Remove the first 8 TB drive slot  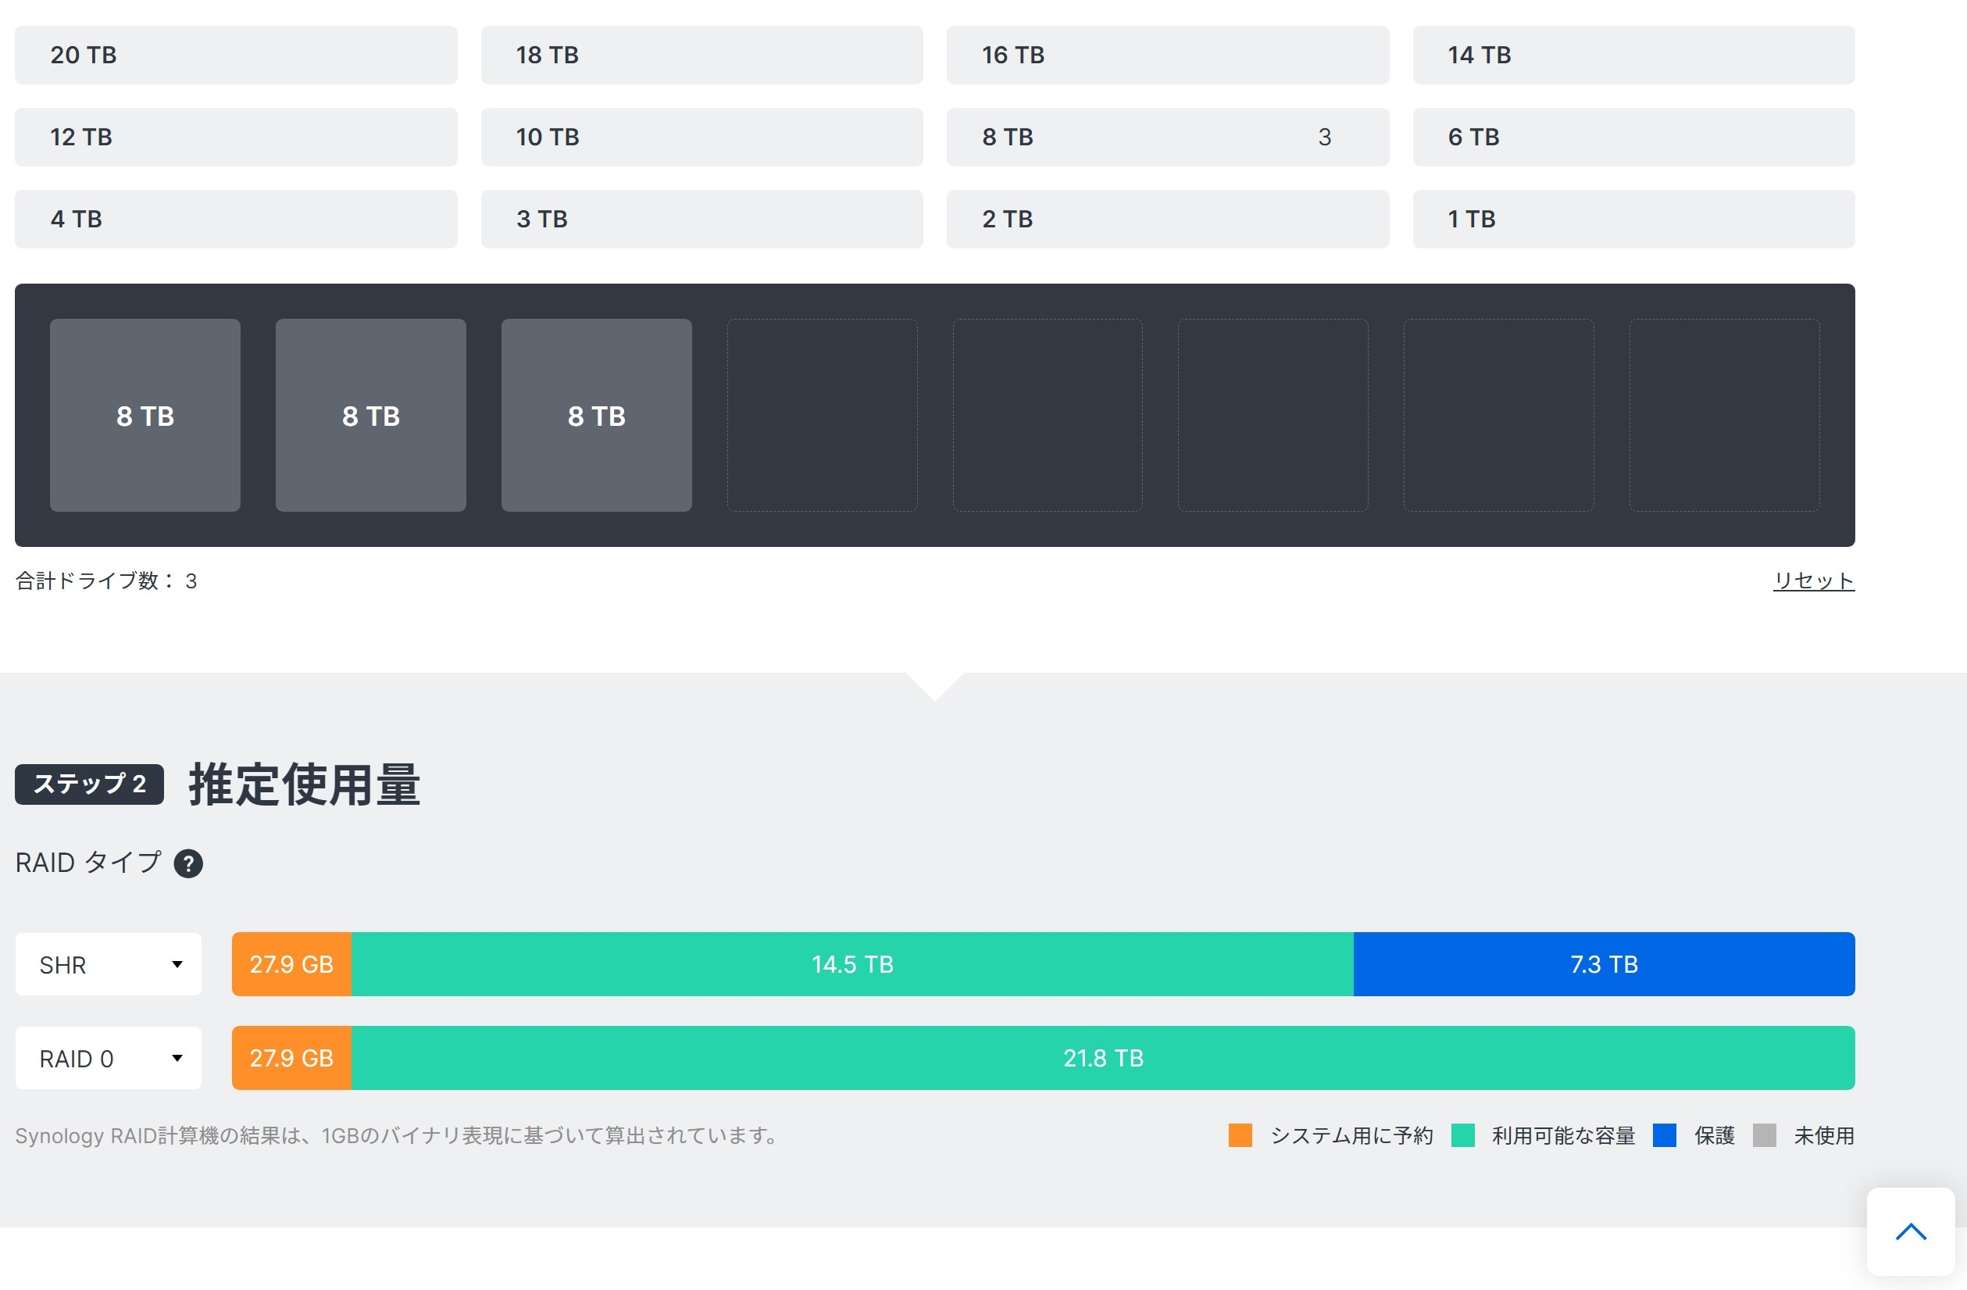tap(145, 416)
